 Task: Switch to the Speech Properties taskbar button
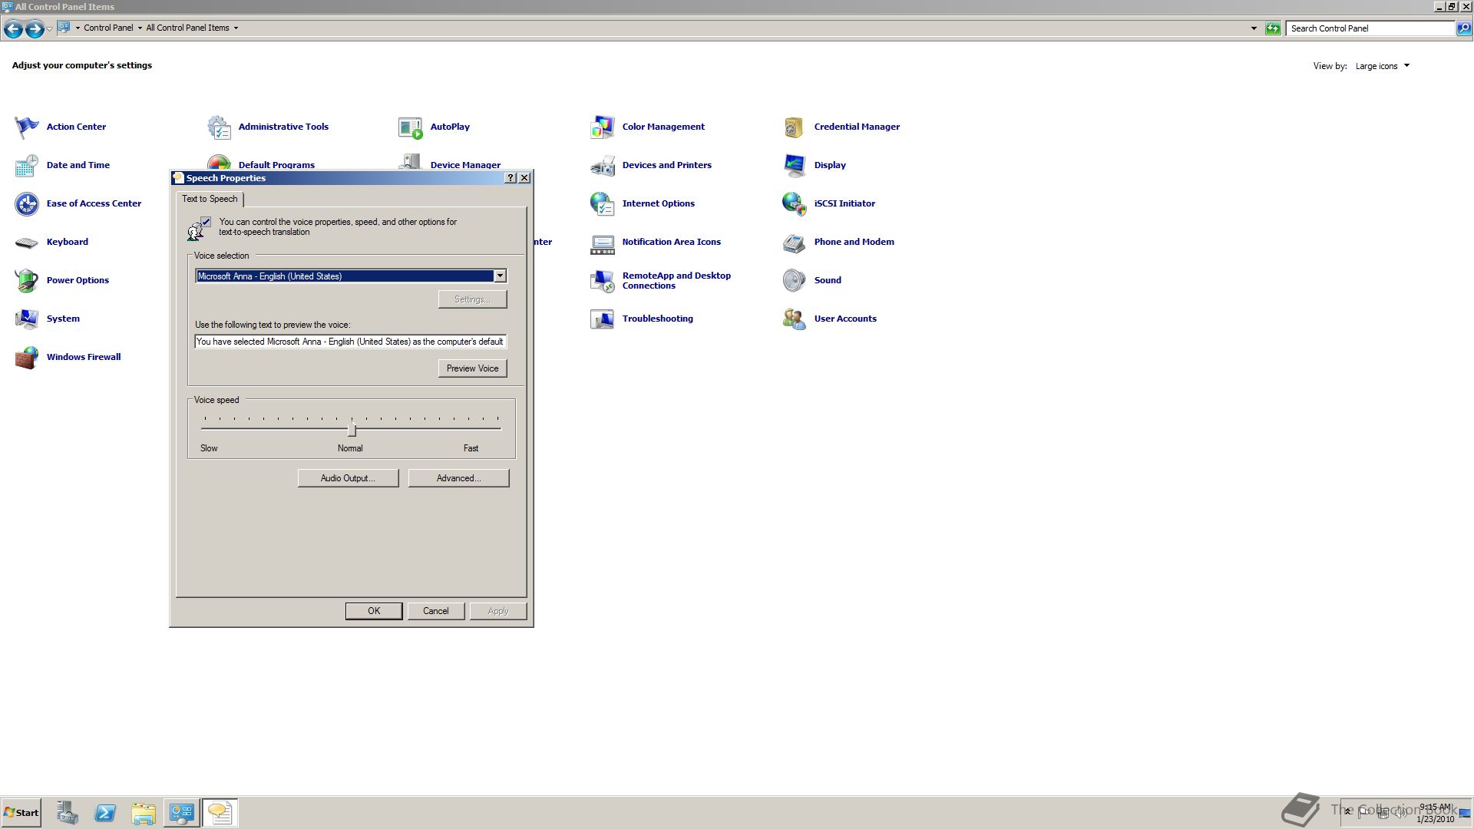(x=220, y=813)
